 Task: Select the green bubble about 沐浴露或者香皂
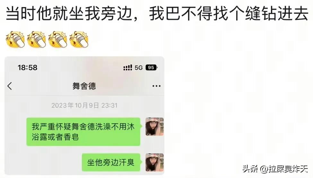[x=83, y=132]
